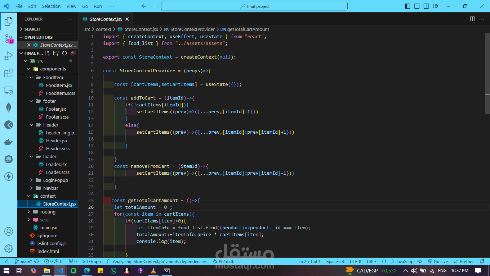Click the Prettier status item
This screenshot has height=276, width=490.
(464, 262)
